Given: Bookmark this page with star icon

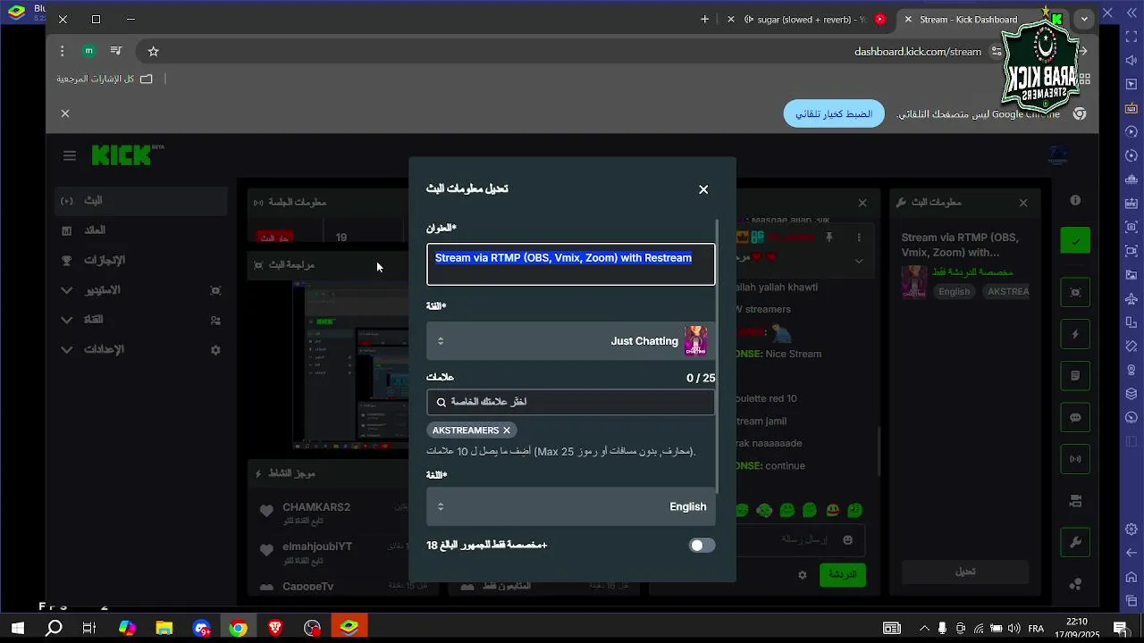Looking at the screenshot, I should coord(153,52).
